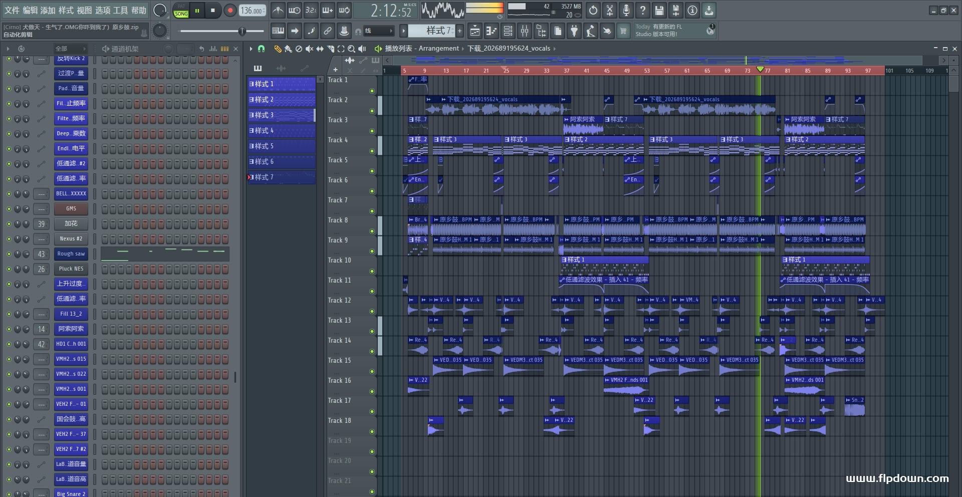The width and height of the screenshot is (962, 497).
Task: Open the snap selector dropdown 线
Action: [378, 31]
